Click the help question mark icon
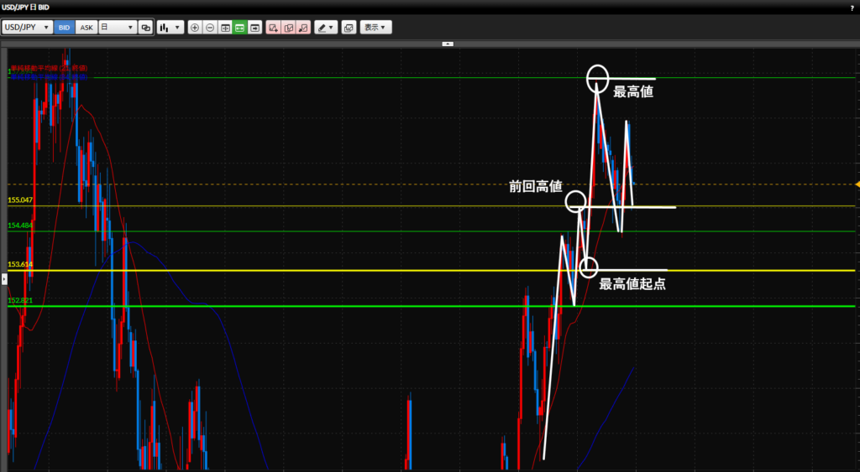 [852, 8]
